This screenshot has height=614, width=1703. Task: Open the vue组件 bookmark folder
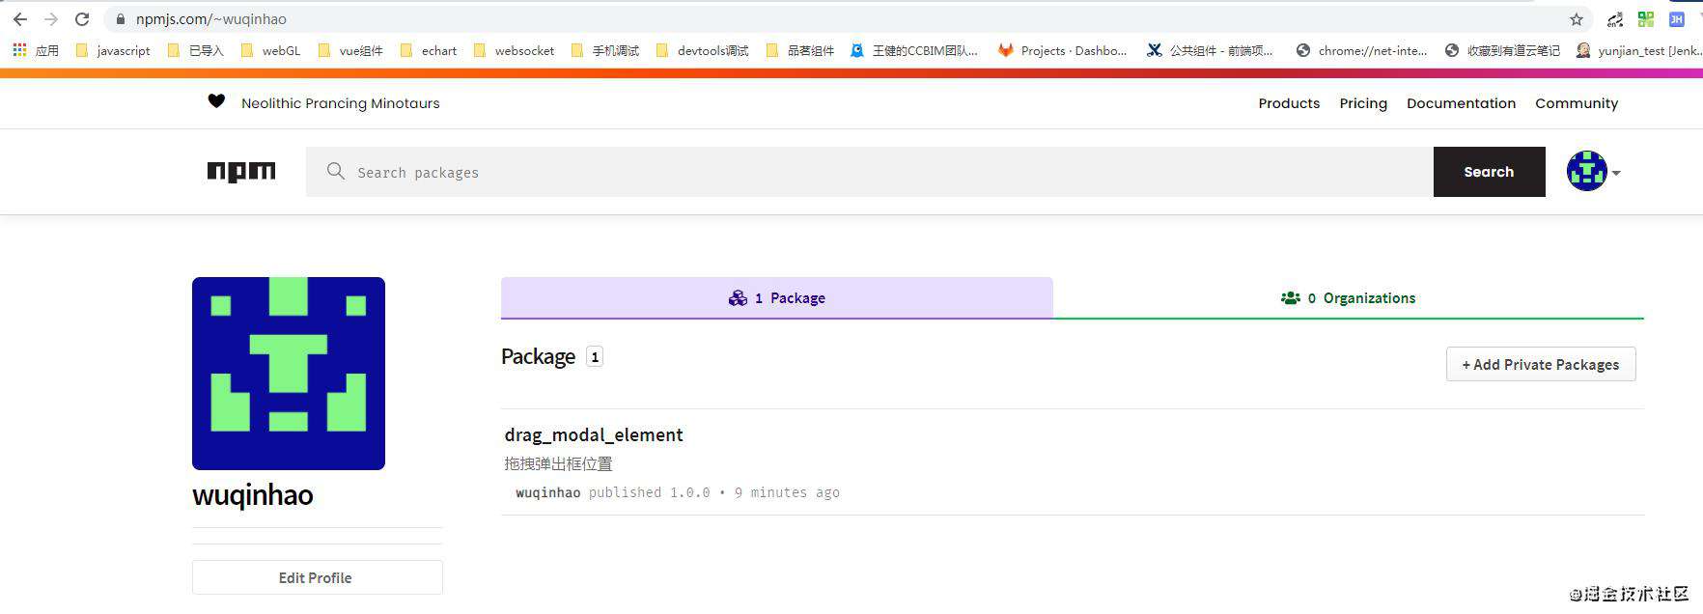coord(350,50)
